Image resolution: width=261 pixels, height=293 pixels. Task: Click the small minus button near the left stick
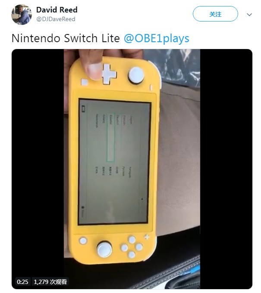(151, 87)
